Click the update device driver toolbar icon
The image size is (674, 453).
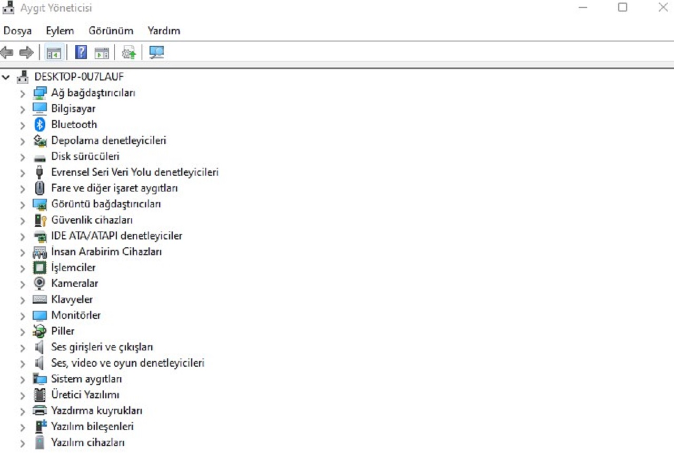coord(129,53)
